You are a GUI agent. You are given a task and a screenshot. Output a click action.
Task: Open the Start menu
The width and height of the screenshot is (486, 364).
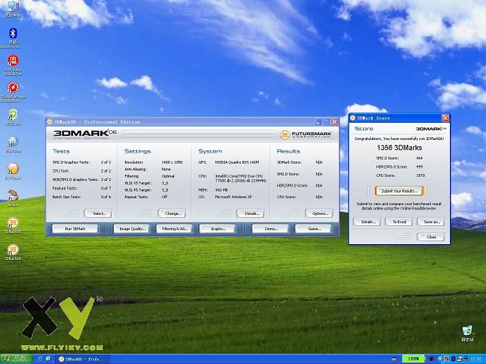click(17, 358)
